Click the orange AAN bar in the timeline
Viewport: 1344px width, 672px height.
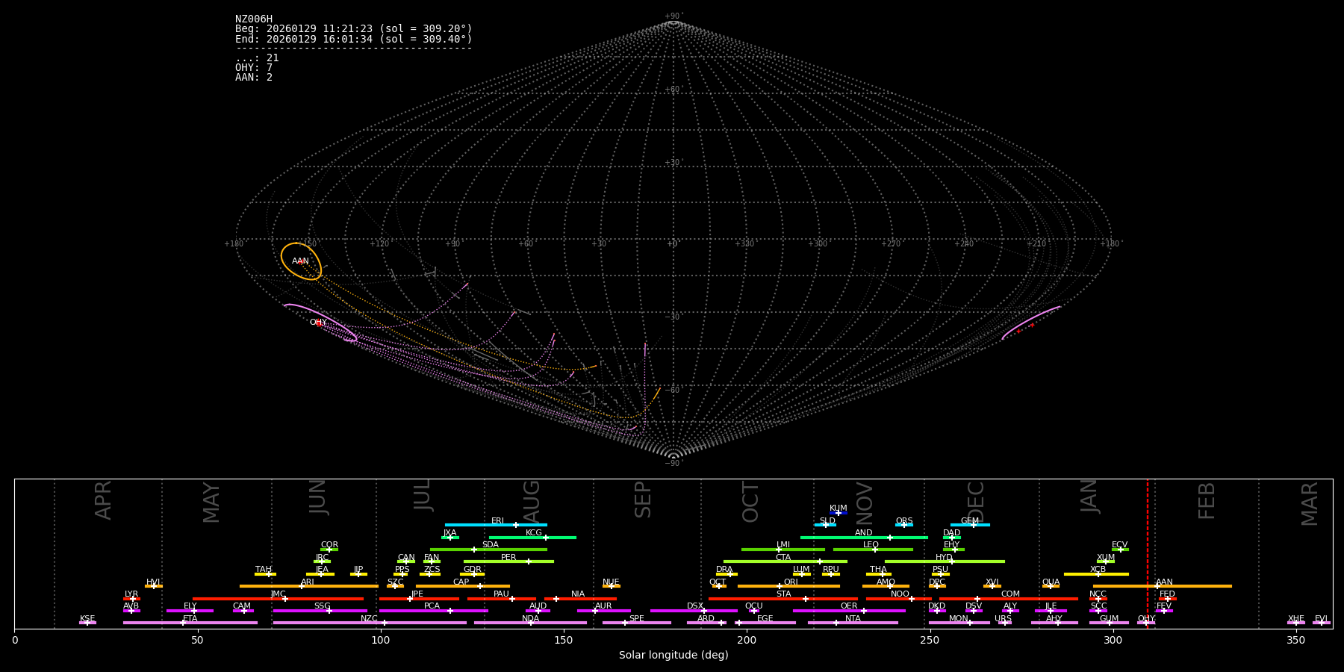click(x=1162, y=586)
